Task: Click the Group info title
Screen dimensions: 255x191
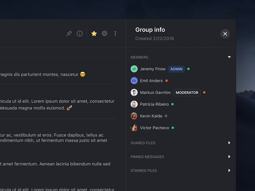Action: [150, 30]
